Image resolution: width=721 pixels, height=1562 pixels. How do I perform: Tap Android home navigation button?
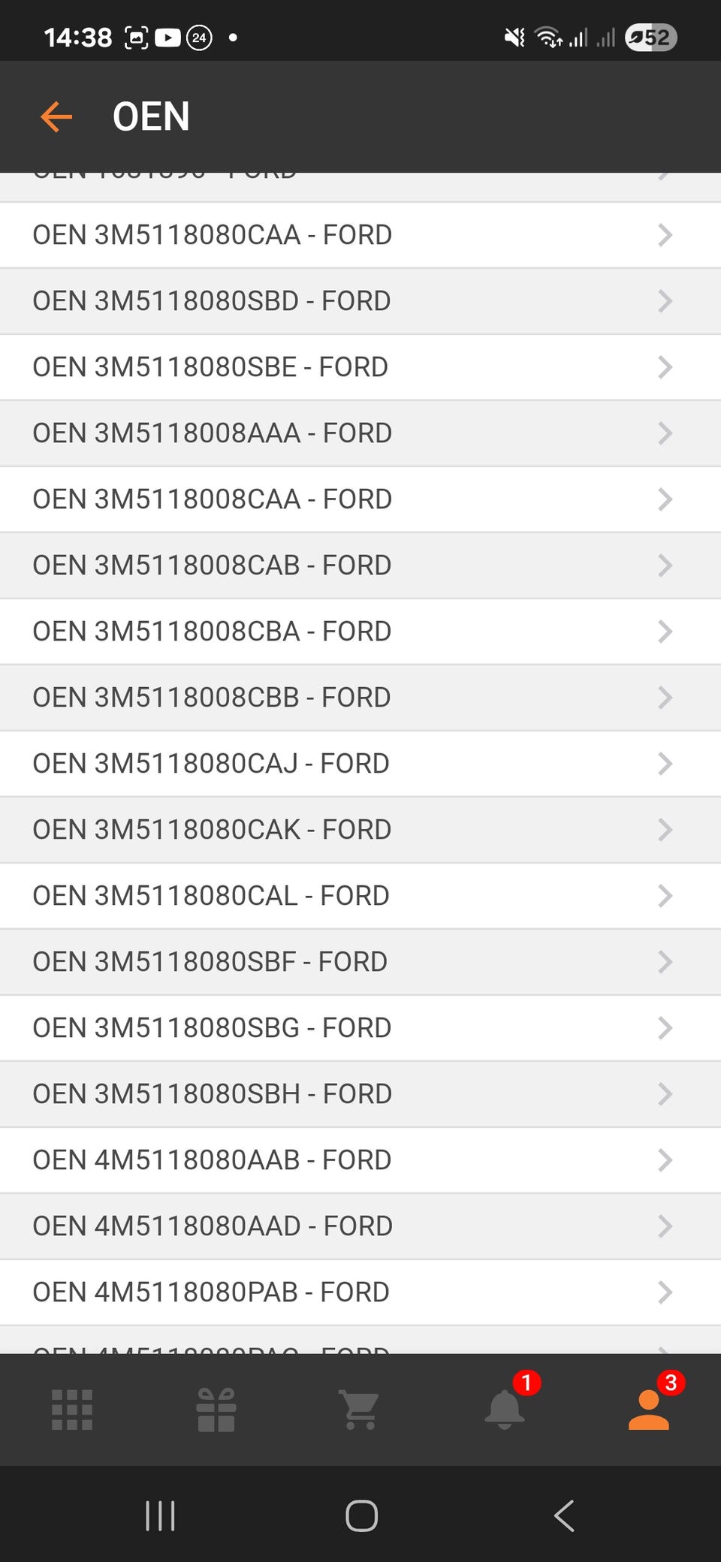click(361, 1515)
